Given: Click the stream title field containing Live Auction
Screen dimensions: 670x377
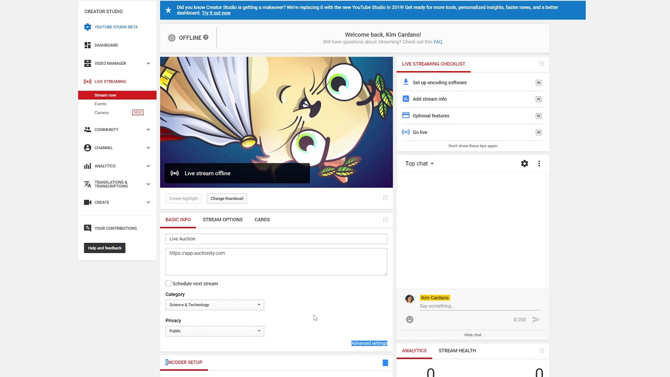Looking at the screenshot, I should 276,239.
